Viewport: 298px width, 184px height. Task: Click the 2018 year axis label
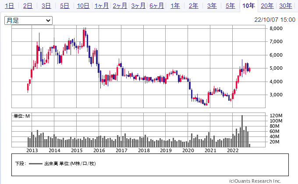pos(144,150)
